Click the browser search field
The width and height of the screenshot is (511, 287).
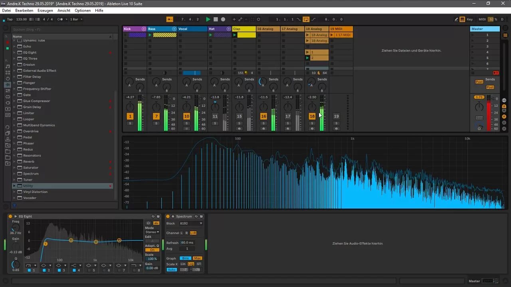point(64,29)
